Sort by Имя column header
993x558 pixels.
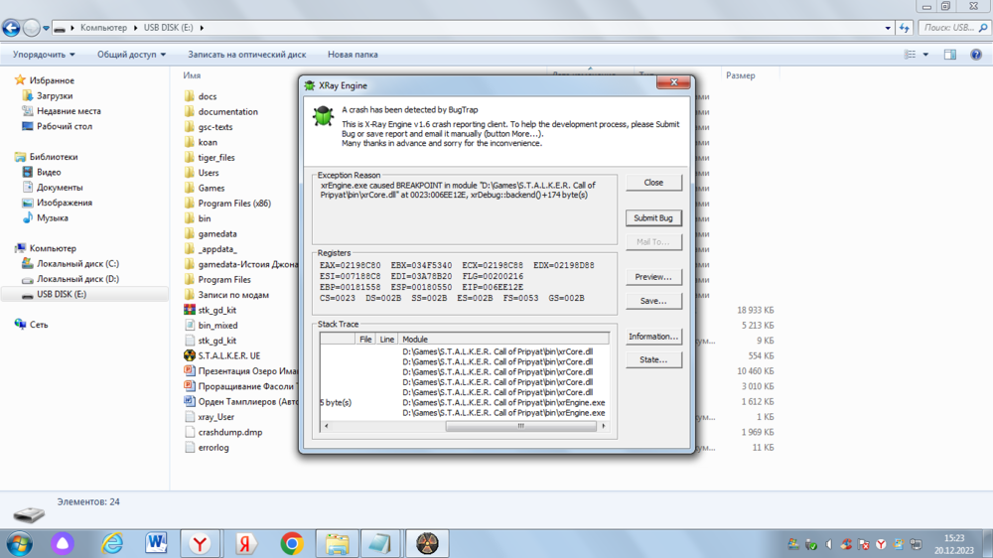pyautogui.click(x=192, y=75)
